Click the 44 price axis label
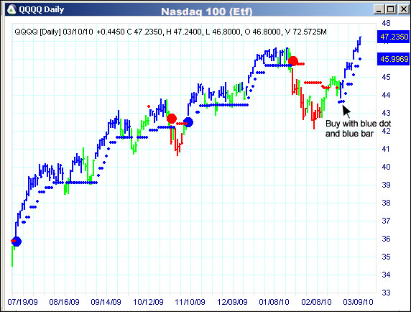This screenshot has height=312, width=411. [386, 95]
